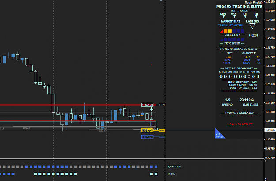Click the MONEY RISK 304.88 row
The height and width of the screenshot is (181, 276).
(243, 85)
